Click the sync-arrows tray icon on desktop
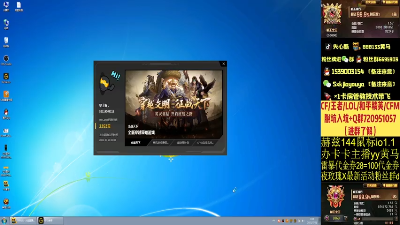 click(235, 190)
